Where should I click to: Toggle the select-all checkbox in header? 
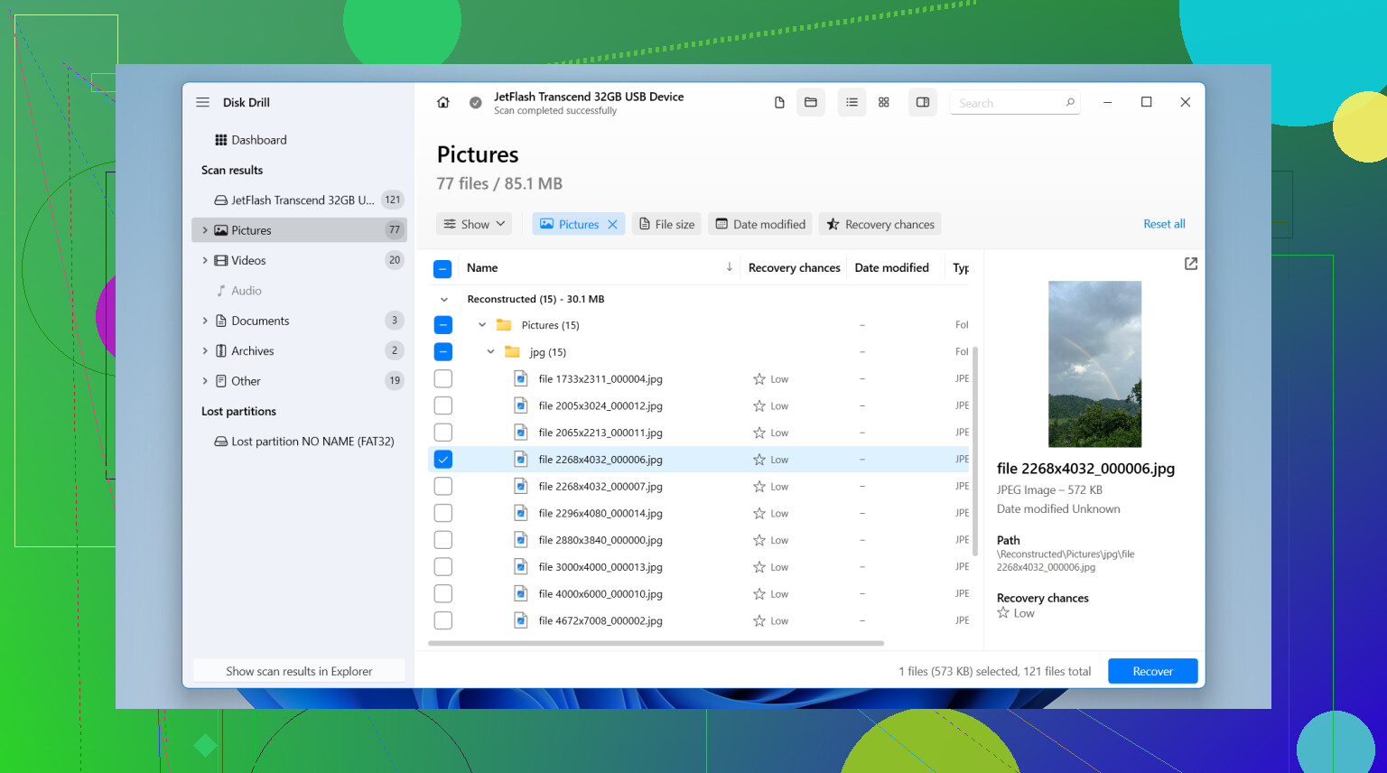point(442,268)
